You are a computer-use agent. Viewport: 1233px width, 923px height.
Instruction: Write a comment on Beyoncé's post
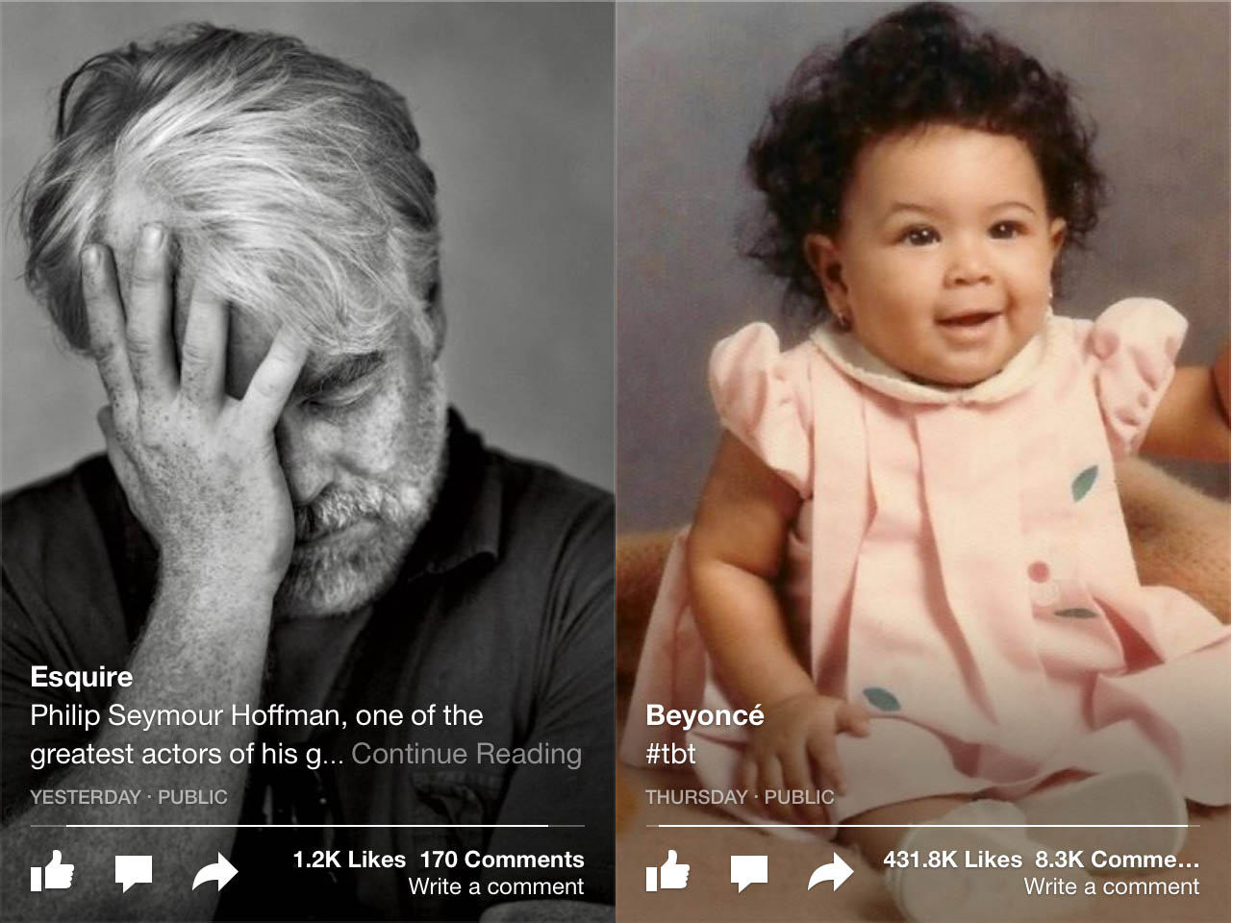tap(1112, 886)
